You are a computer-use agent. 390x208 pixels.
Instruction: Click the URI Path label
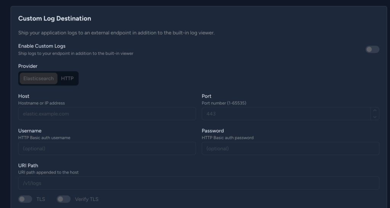[x=28, y=166]
